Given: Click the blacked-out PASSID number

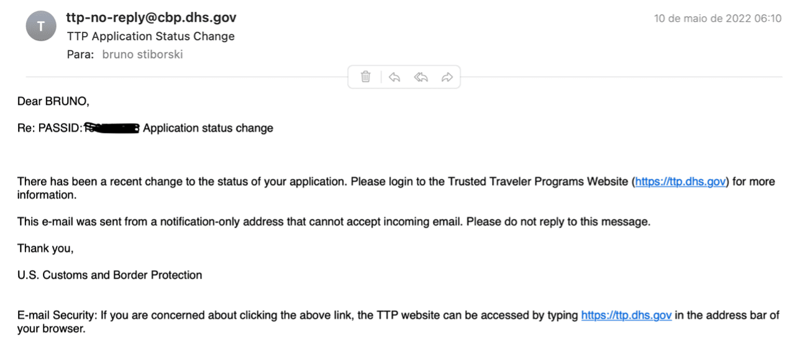Looking at the screenshot, I should 112,129.
